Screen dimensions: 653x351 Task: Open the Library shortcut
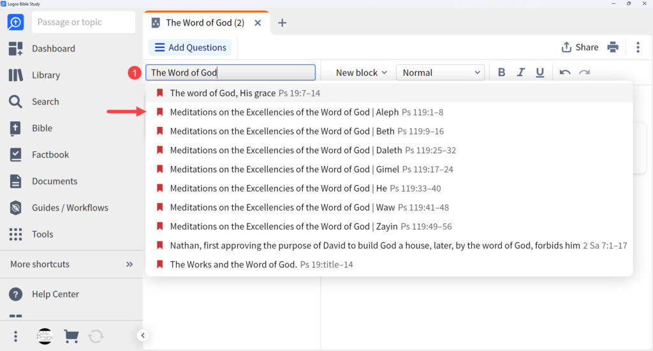[34, 75]
